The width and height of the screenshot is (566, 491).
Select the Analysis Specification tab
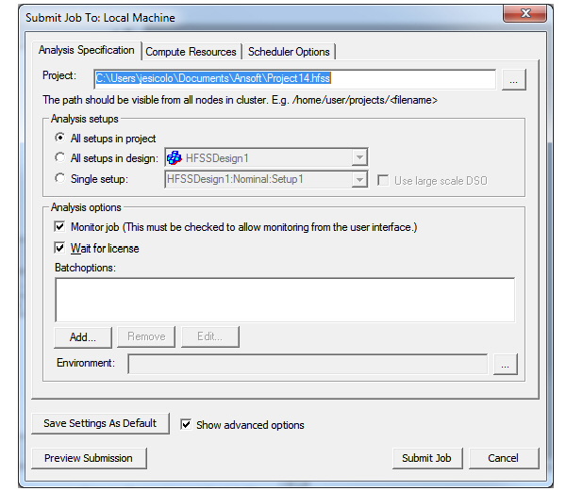click(86, 50)
